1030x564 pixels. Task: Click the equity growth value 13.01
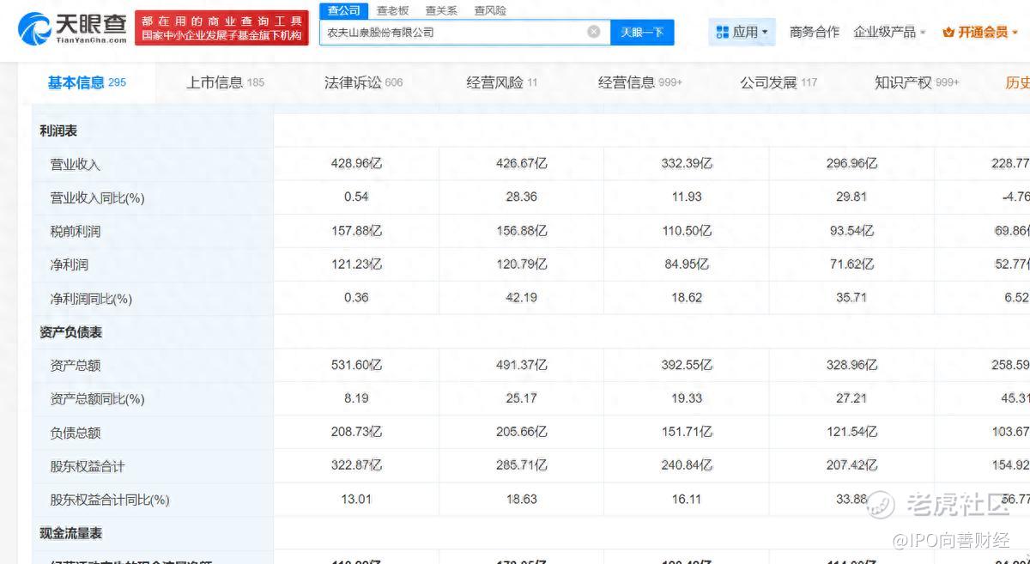point(356,499)
